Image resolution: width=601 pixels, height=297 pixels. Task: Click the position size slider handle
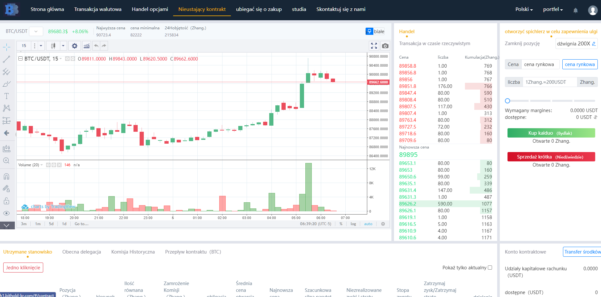[x=507, y=101]
